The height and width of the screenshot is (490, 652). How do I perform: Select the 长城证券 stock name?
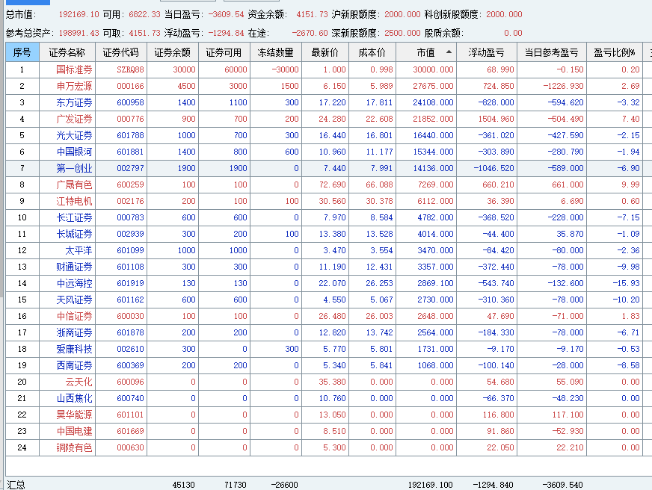point(74,234)
